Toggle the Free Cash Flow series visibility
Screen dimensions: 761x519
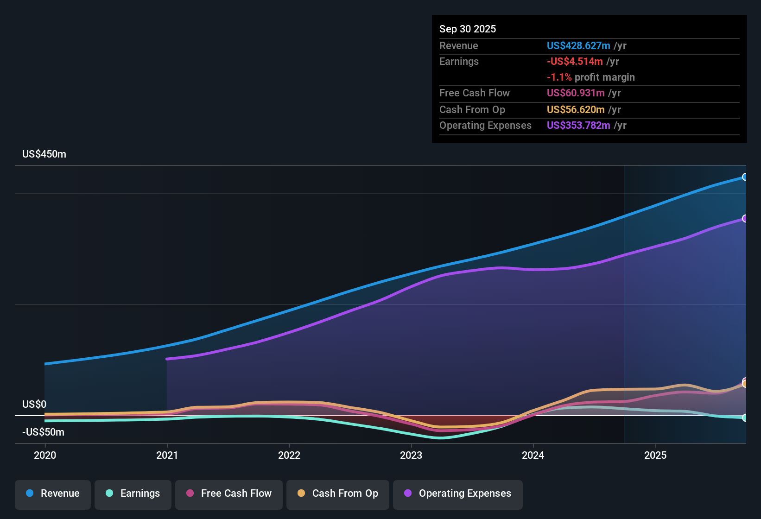[228, 494]
